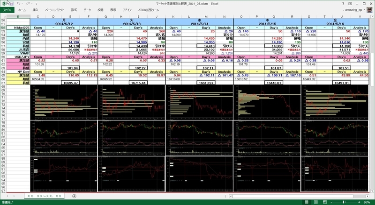Viewport: 375px width, 205px height.
Task: Switch to the ホーム ribbon tab
Action: 22,10
